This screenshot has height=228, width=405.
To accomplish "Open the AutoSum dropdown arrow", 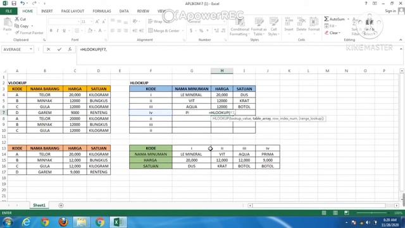I will tap(348, 19).
